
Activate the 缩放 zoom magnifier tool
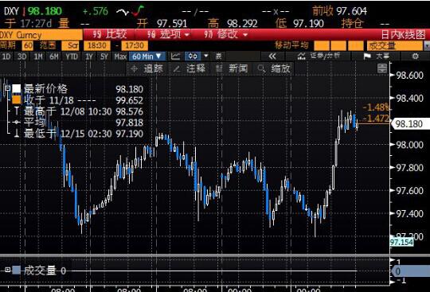[x=274, y=68]
